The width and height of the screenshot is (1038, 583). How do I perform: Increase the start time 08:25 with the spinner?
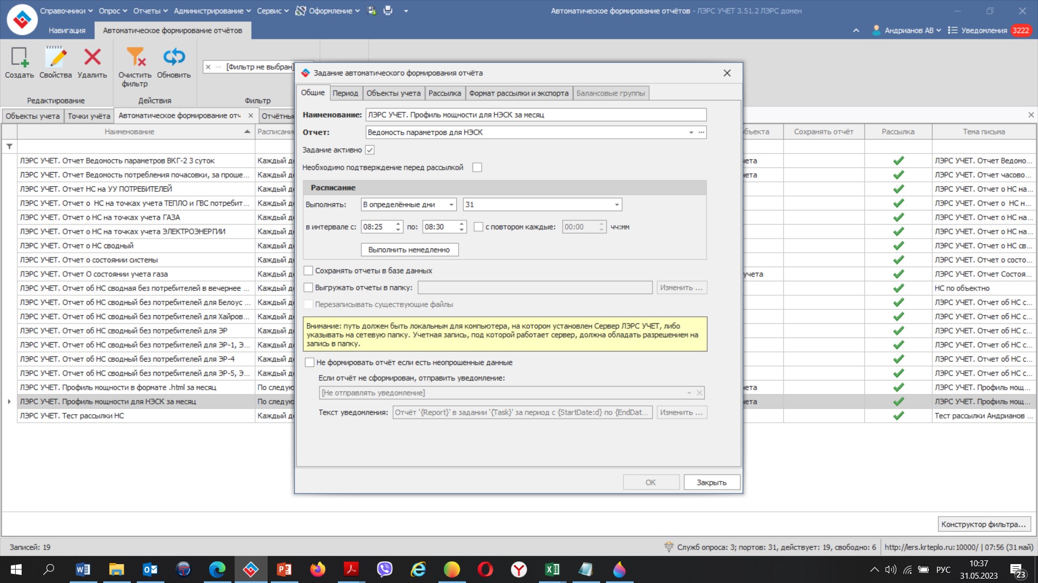tap(398, 223)
